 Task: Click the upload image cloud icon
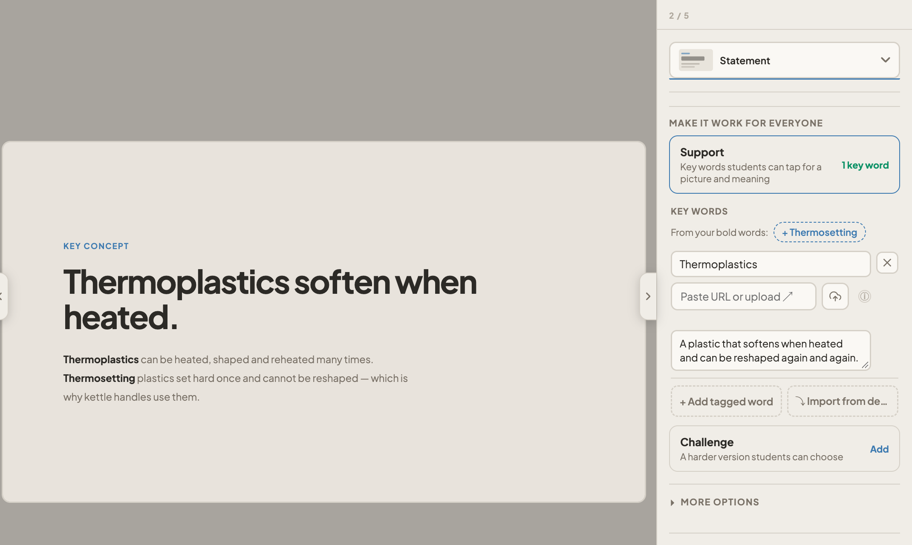[x=835, y=296]
